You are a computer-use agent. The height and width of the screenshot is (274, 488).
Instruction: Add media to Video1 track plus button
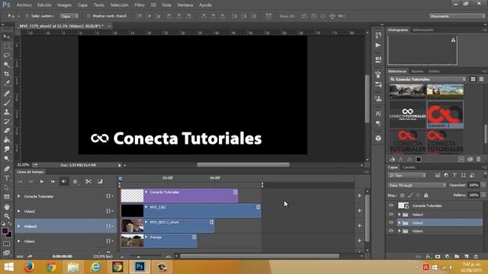[359, 241]
